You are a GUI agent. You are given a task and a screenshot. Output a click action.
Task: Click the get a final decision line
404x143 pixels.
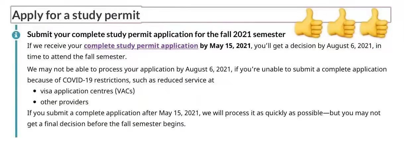(106, 124)
